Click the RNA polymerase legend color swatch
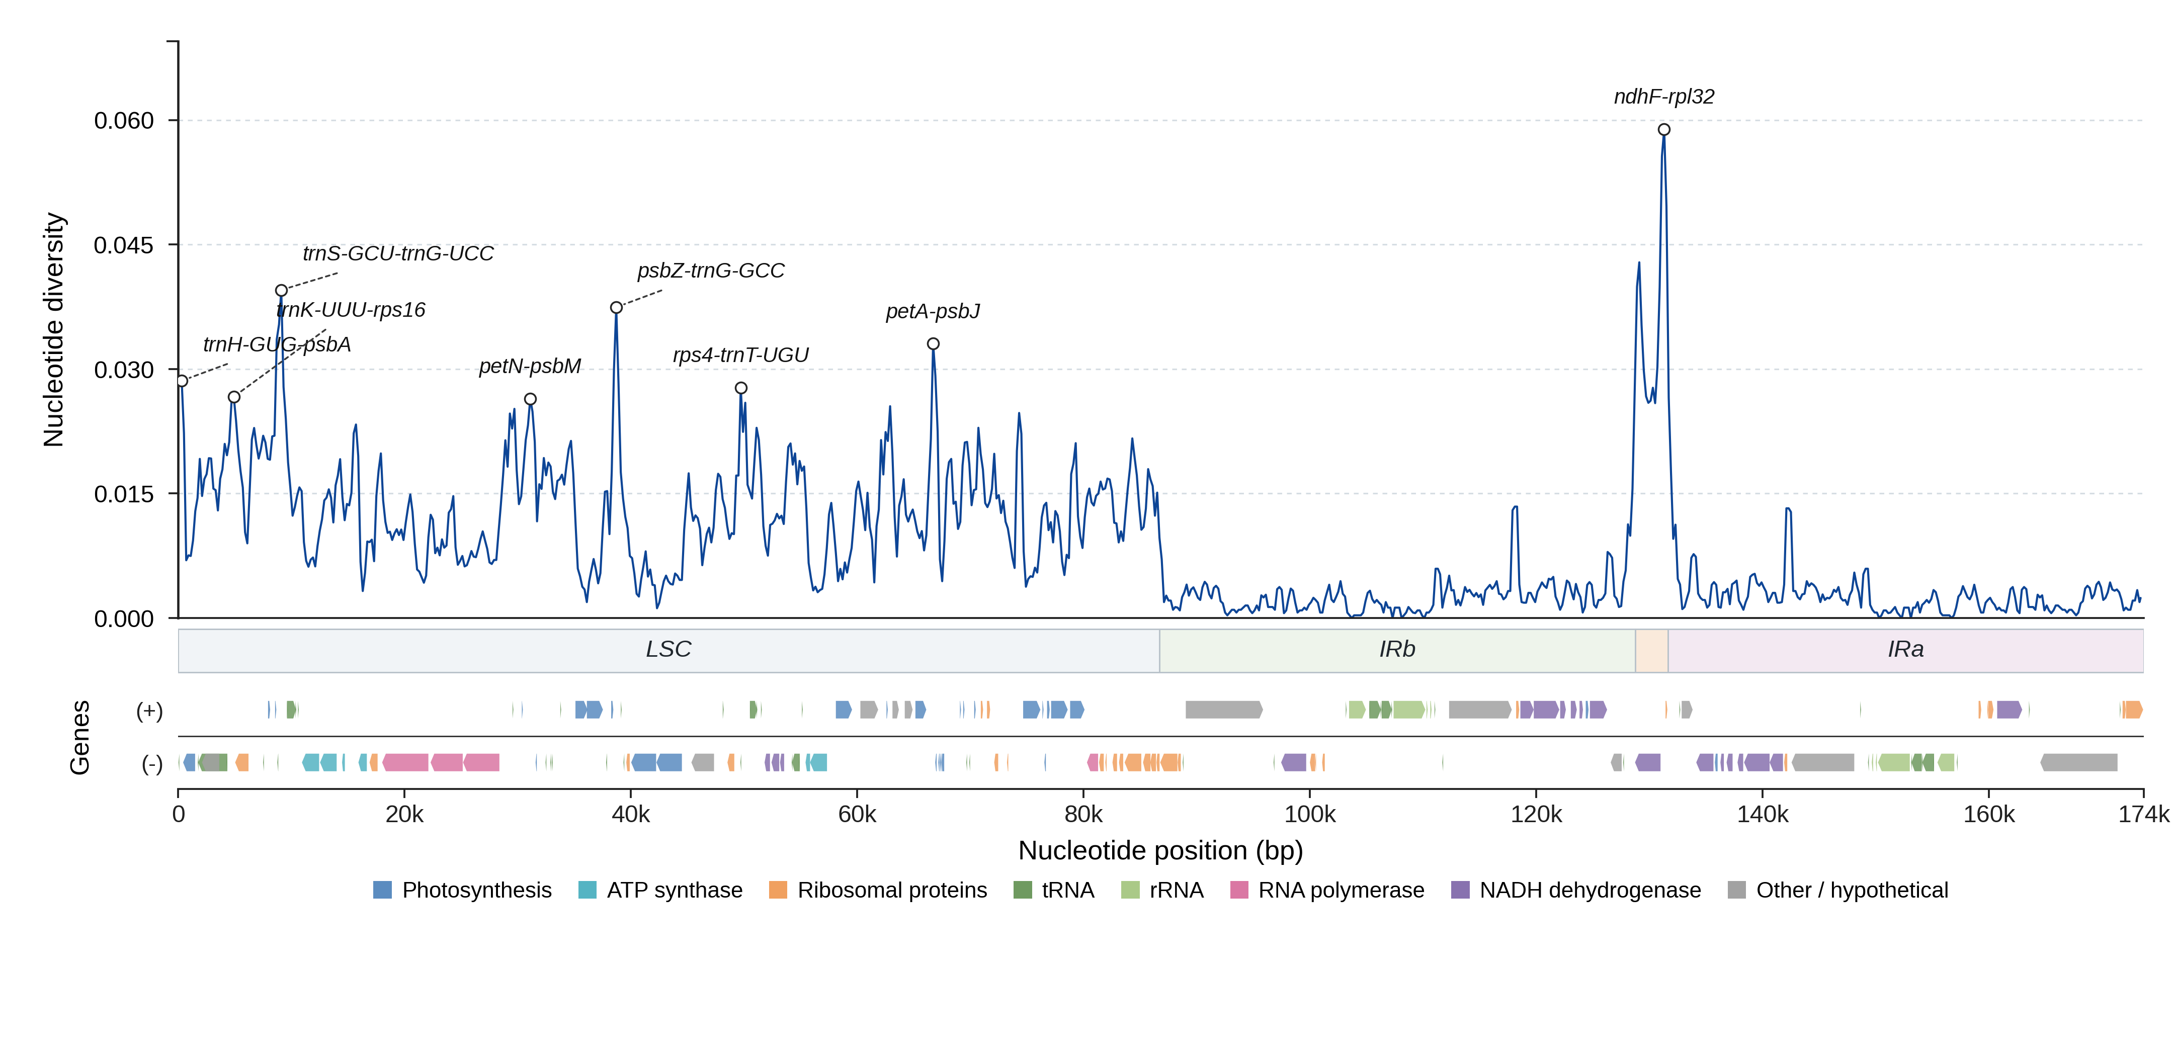Screen dimensions: 2174x1057 (x=1239, y=889)
